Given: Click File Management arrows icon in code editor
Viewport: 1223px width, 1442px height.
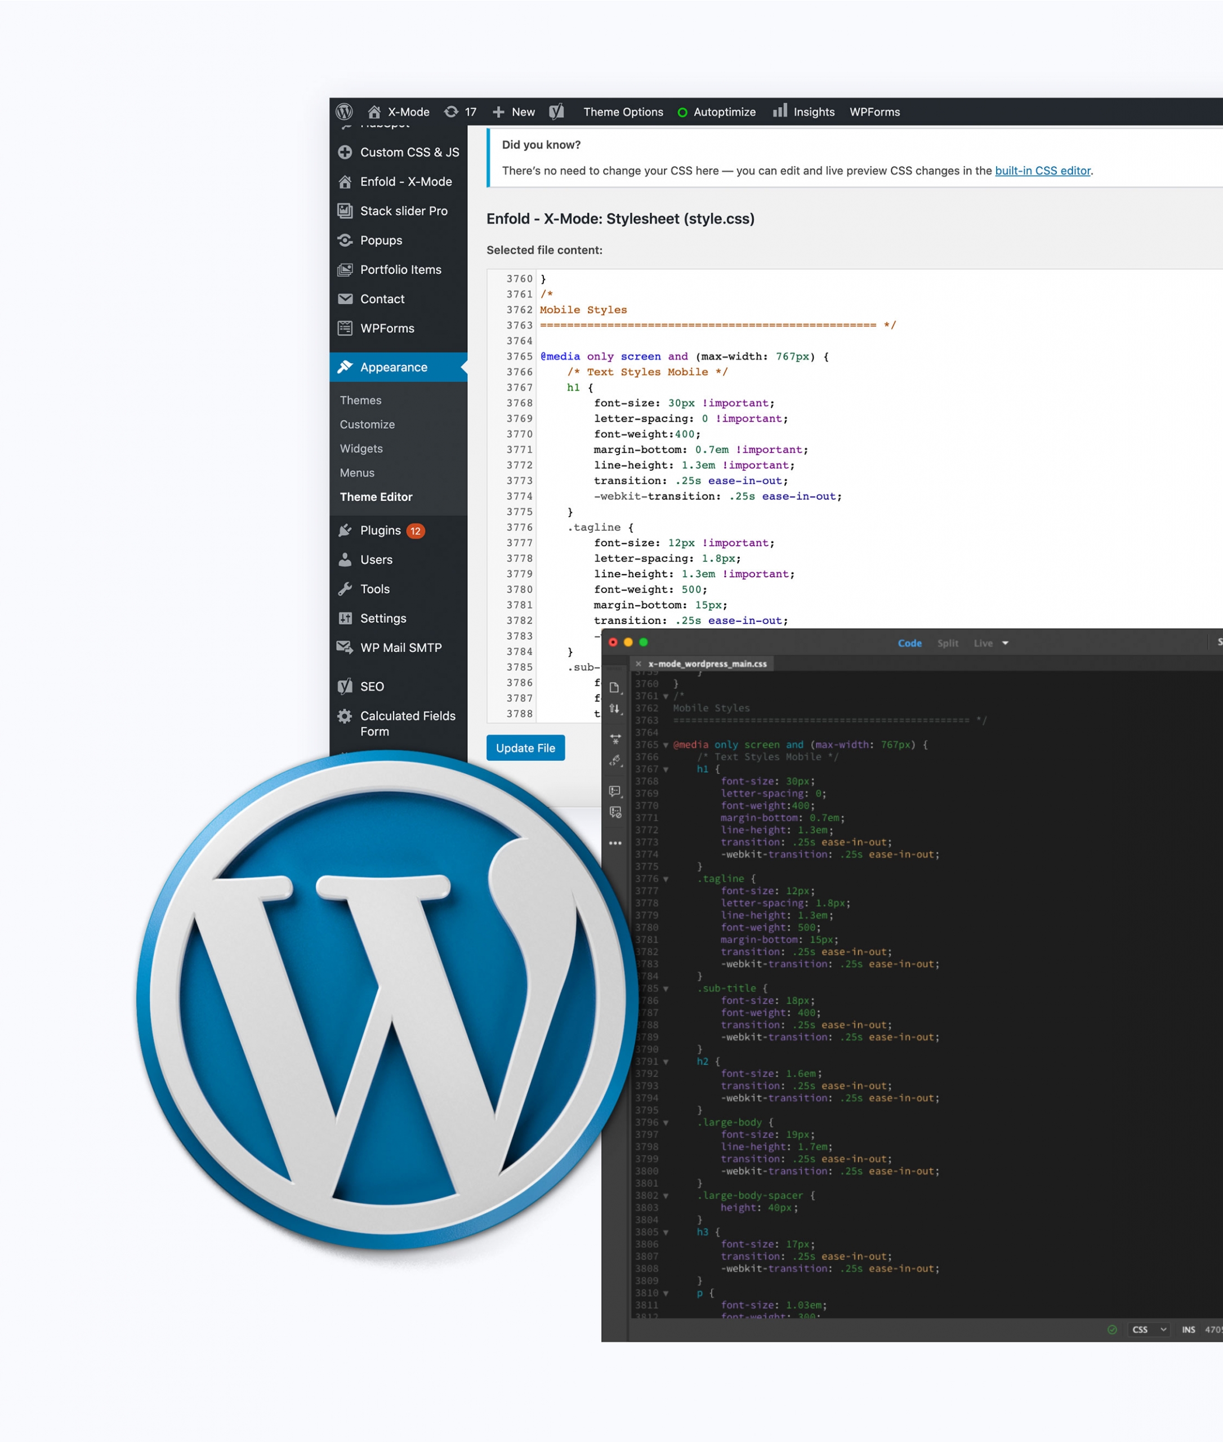Looking at the screenshot, I should pyautogui.click(x=615, y=708).
